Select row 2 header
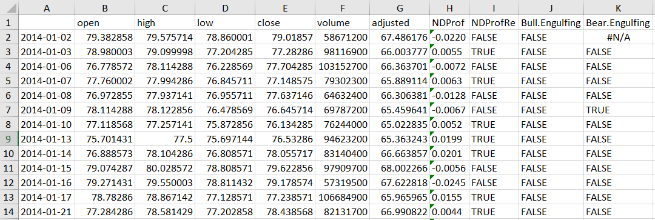 (9, 37)
